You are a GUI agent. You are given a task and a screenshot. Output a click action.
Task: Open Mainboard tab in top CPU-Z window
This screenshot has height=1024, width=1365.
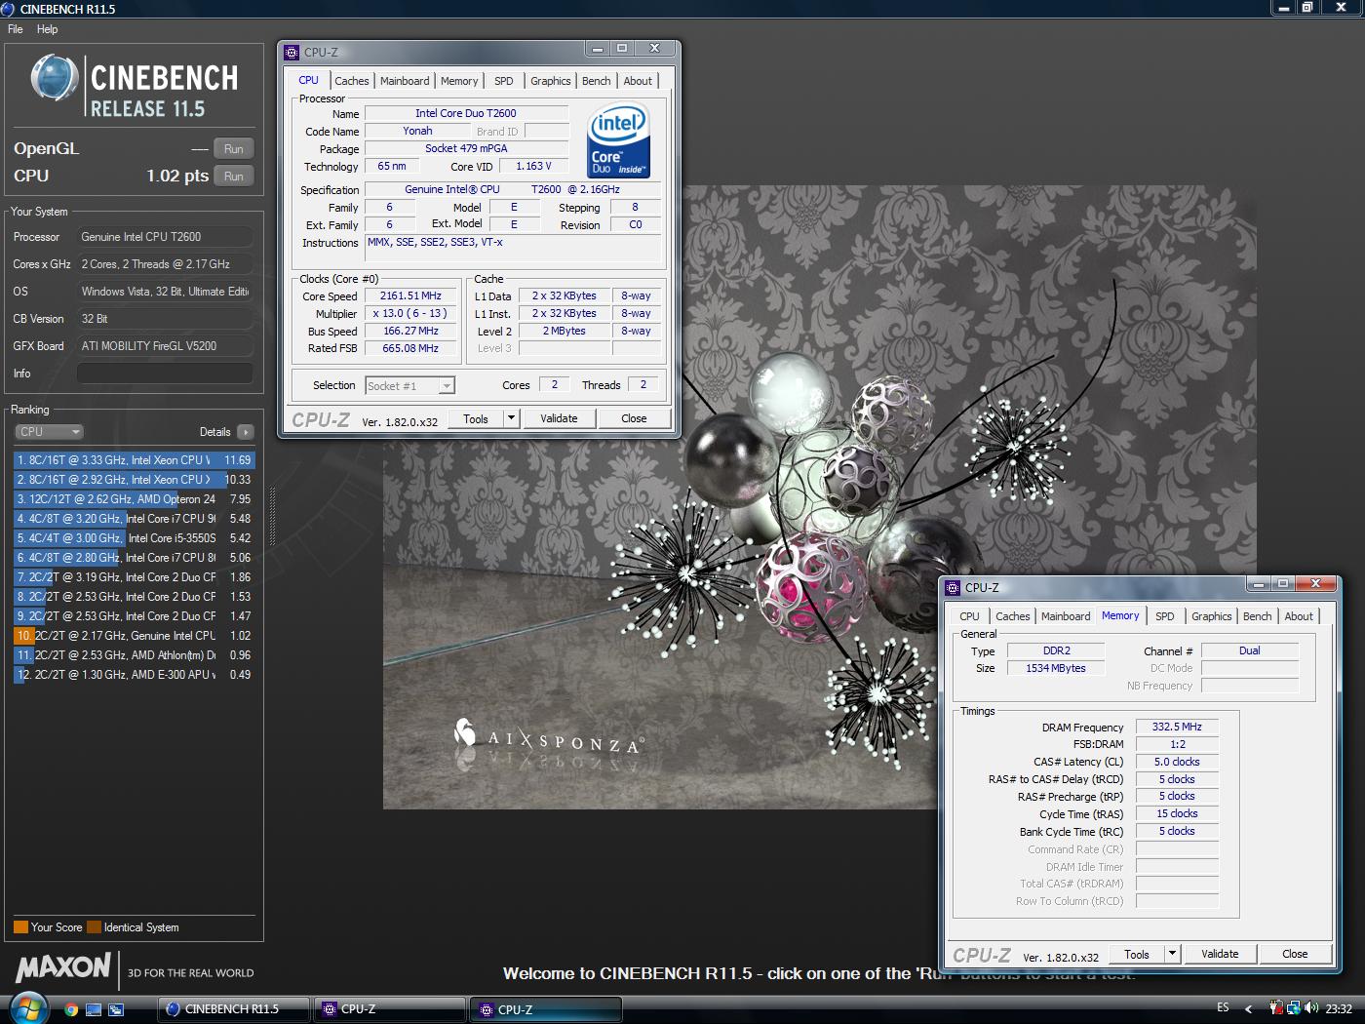pyautogui.click(x=405, y=81)
